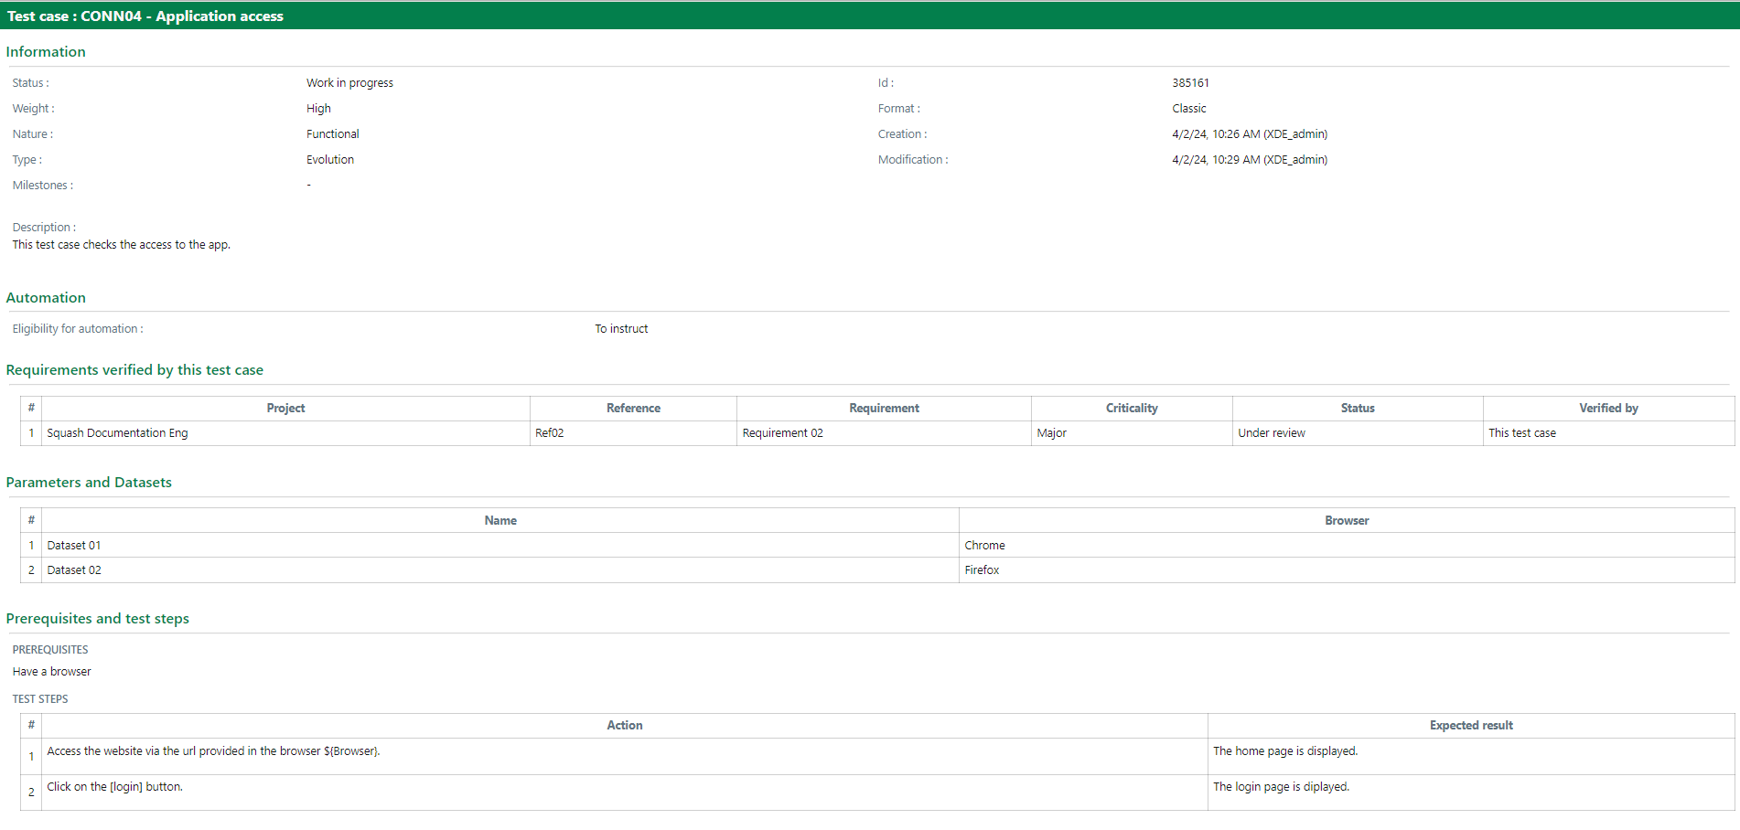Viewport: 1740px width, 830px height.
Task: Click the 'Project' column header
Action: click(285, 409)
